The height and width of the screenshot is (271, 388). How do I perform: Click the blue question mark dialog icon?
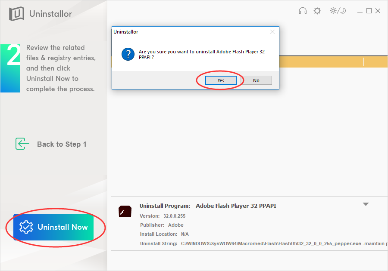coord(128,54)
